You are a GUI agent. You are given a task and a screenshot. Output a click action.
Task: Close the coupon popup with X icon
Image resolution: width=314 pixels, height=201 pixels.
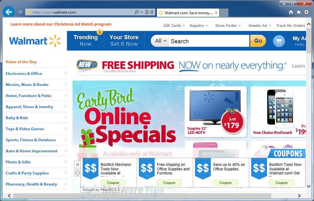pos(78,165)
